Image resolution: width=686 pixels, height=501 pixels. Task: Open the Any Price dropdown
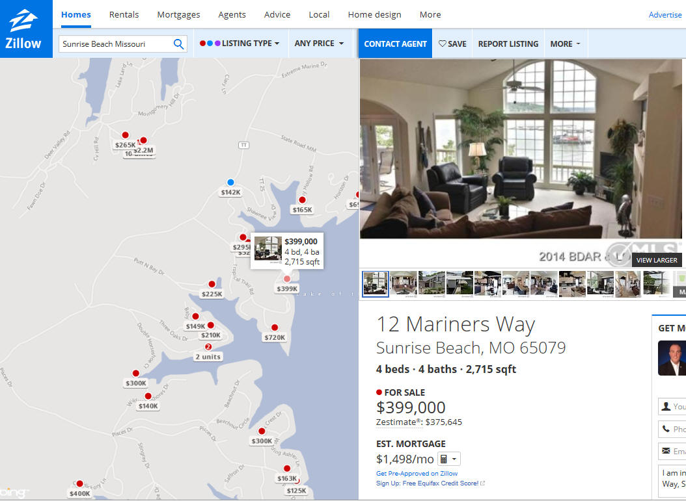pos(320,44)
